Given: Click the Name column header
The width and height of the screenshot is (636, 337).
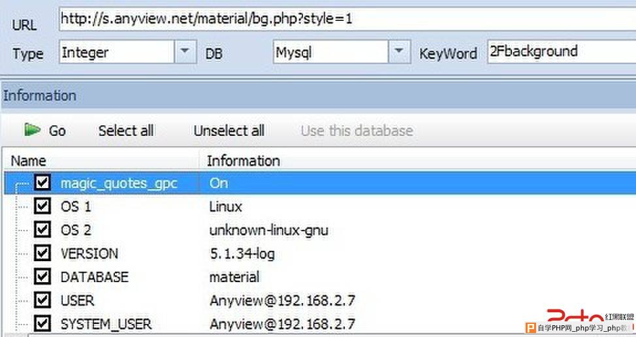Looking at the screenshot, I should click(101, 161).
